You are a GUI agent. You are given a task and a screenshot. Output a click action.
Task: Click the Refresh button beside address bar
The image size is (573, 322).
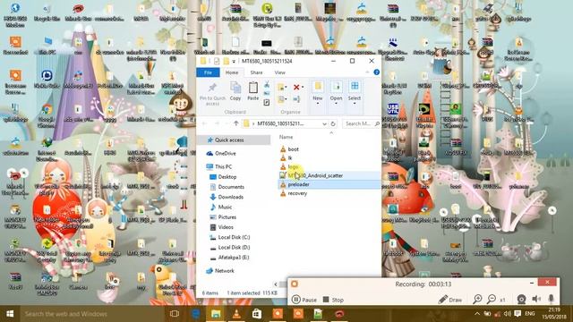point(333,123)
